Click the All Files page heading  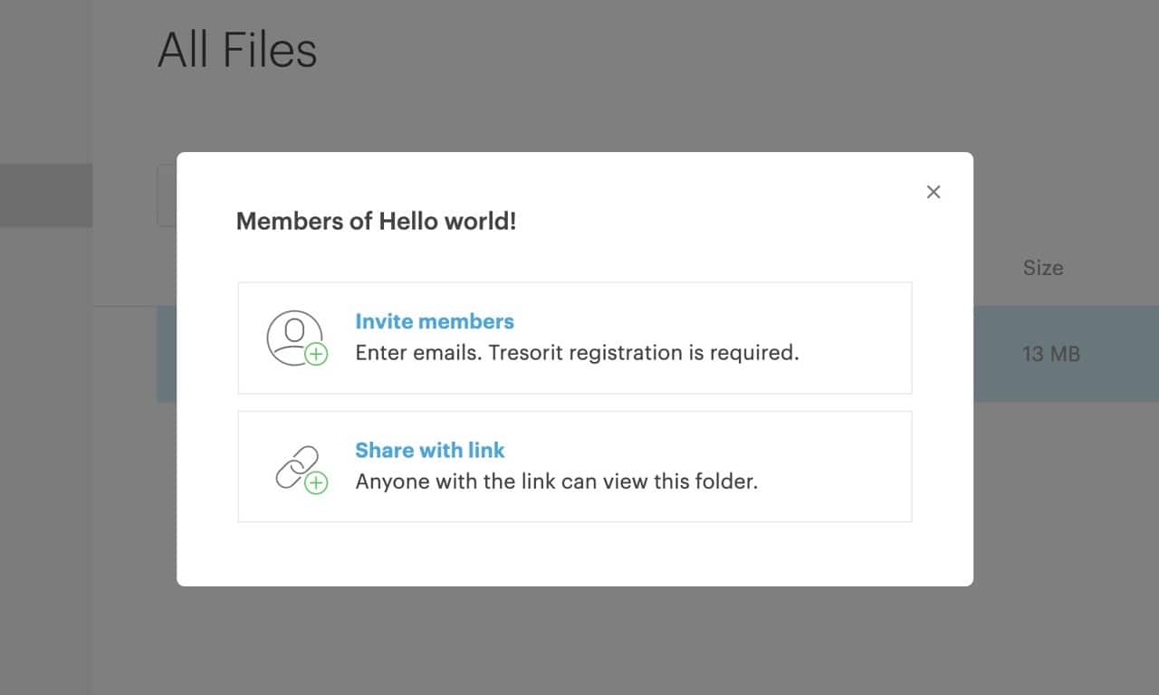(x=237, y=50)
